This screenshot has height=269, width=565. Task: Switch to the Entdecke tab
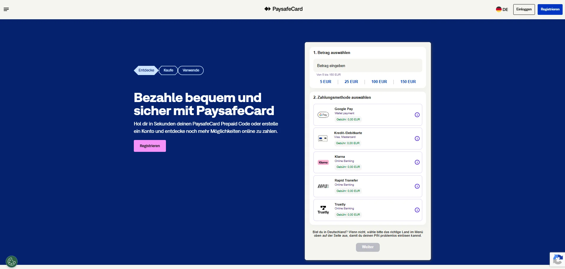(146, 70)
